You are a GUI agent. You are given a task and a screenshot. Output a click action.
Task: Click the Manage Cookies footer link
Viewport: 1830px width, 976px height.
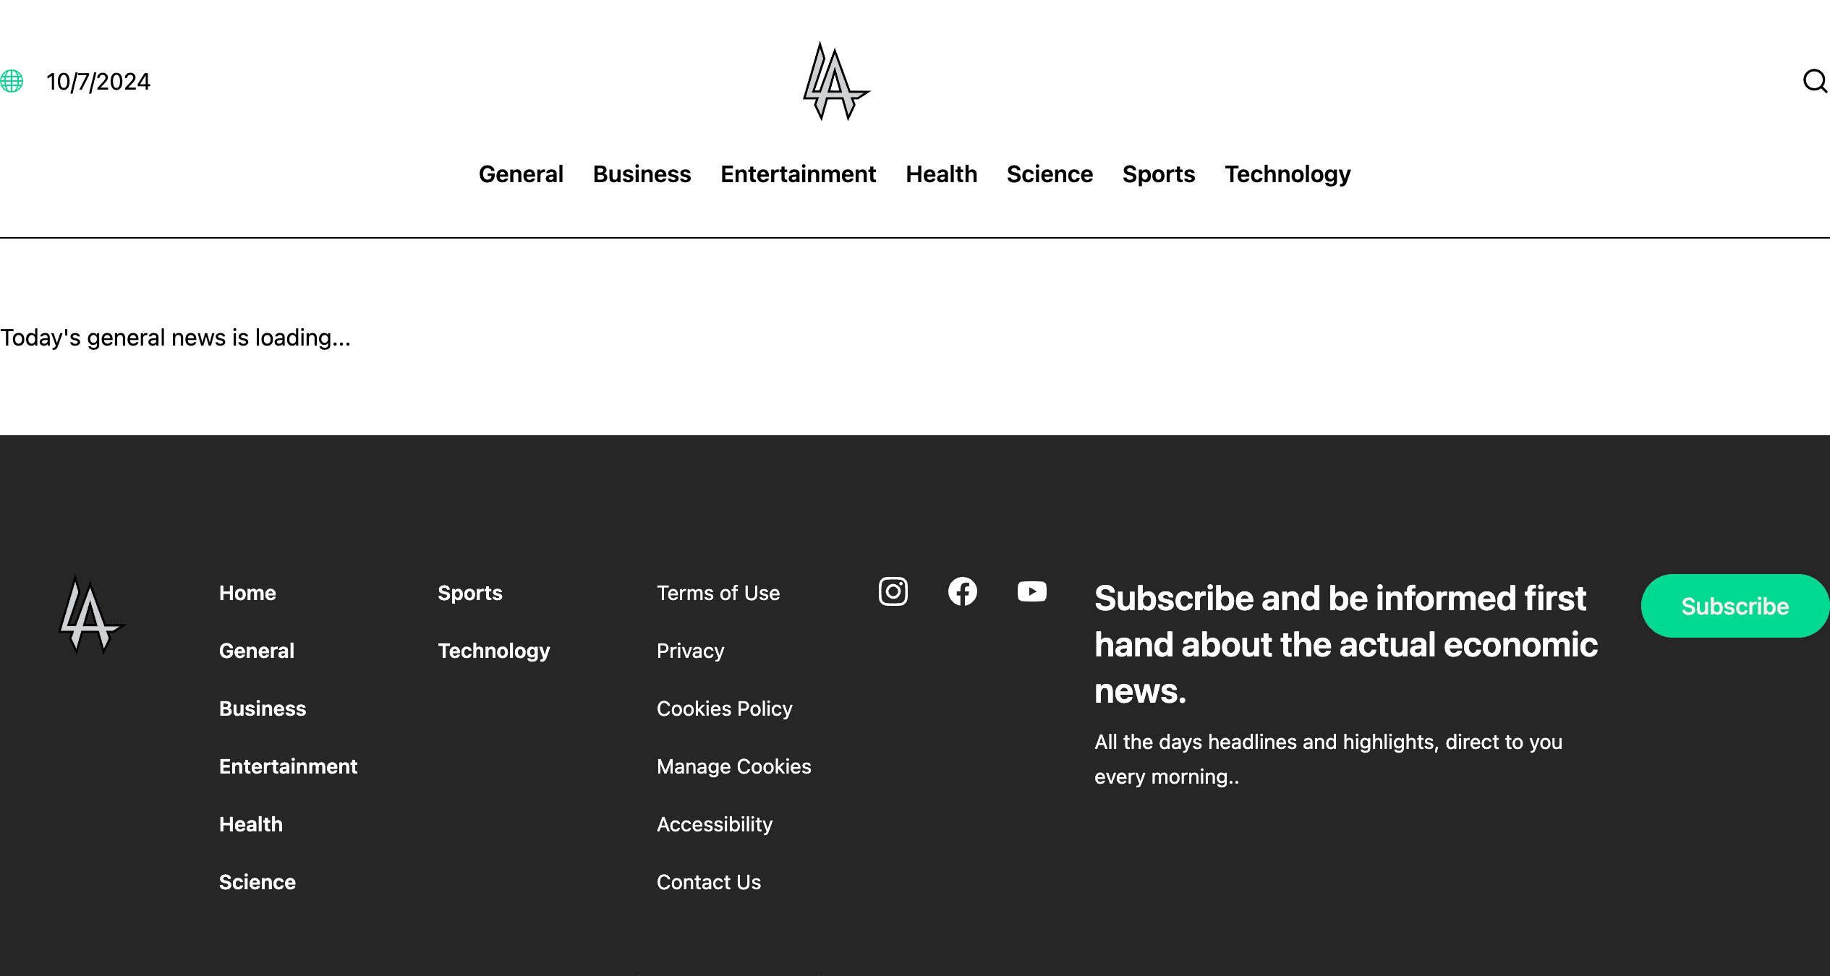tap(733, 766)
